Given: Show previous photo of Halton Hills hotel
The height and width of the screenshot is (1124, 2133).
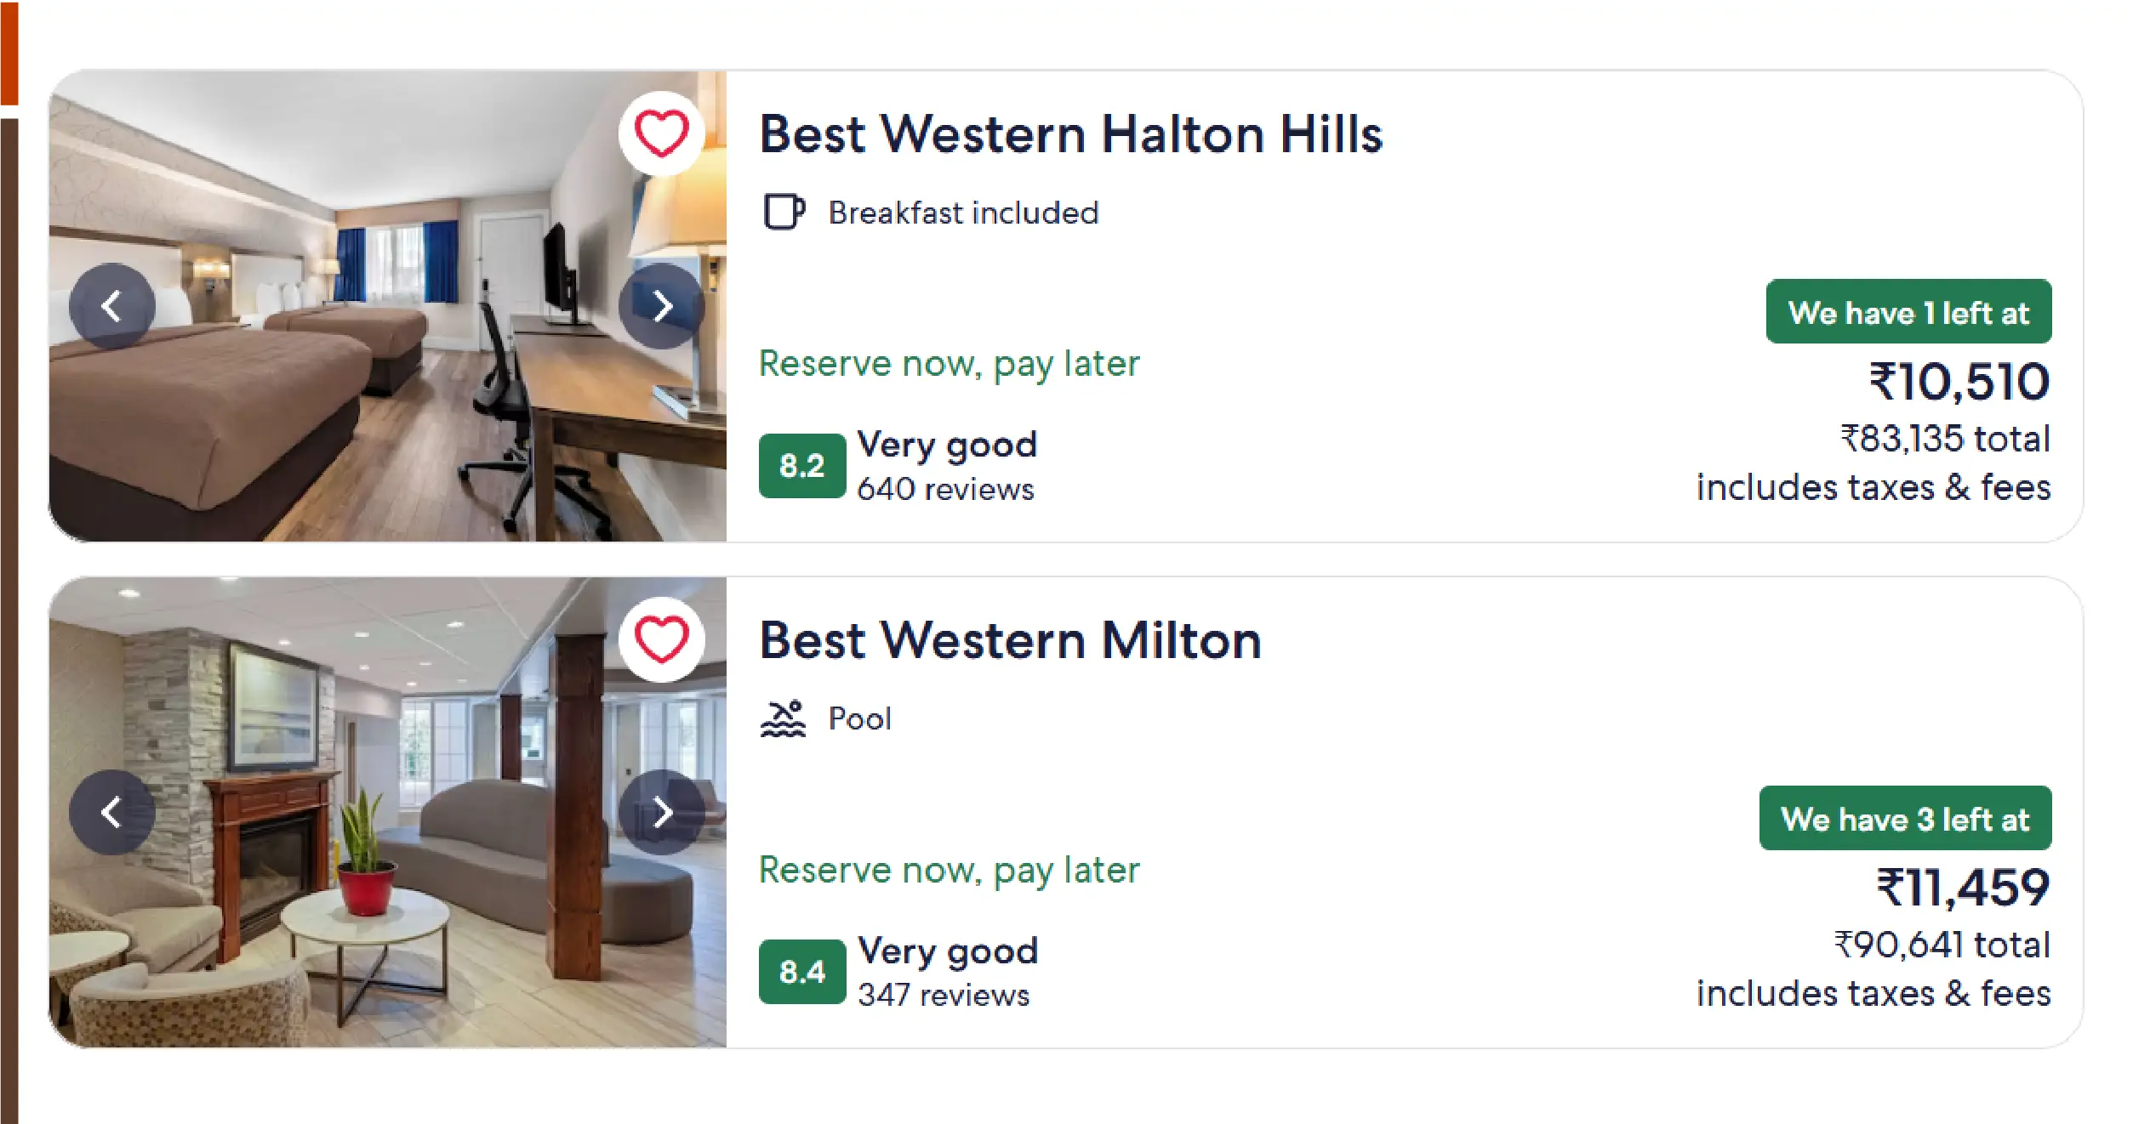Looking at the screenshot, I should tap(111, 306).
